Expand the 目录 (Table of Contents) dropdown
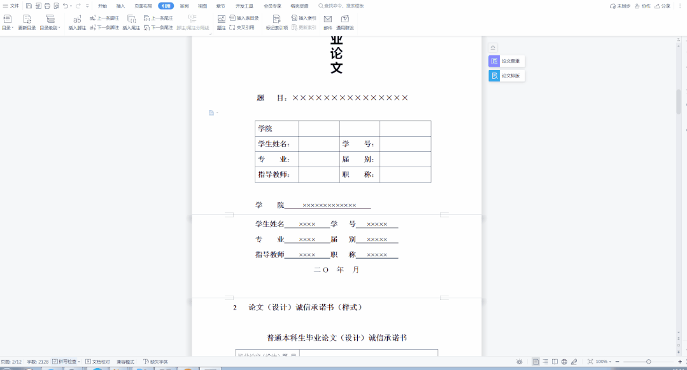The width and height of the screenshot is (687, 370). (7, 28)
